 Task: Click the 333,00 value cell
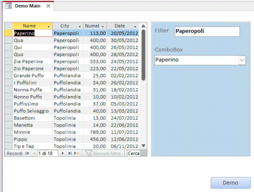point(95,62)
